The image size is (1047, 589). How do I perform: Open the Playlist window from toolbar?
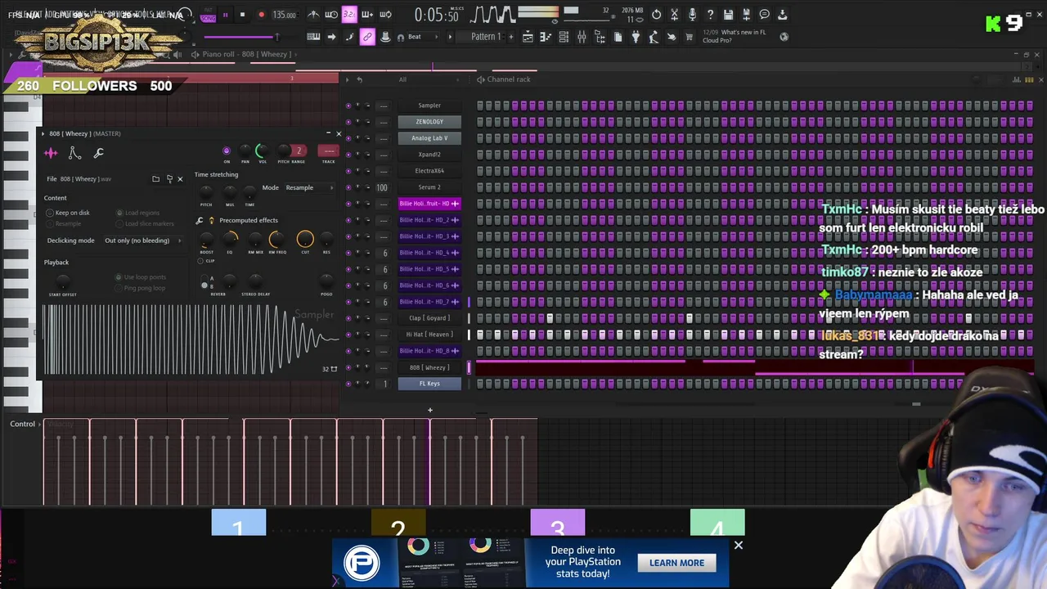pos(528,37)
